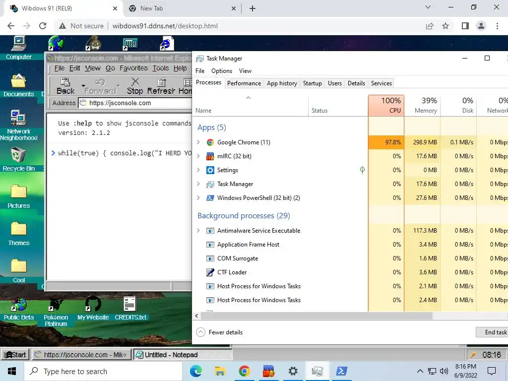
Task: Open Tools menu in Internet Explorer
Action: tap(161, 68)
